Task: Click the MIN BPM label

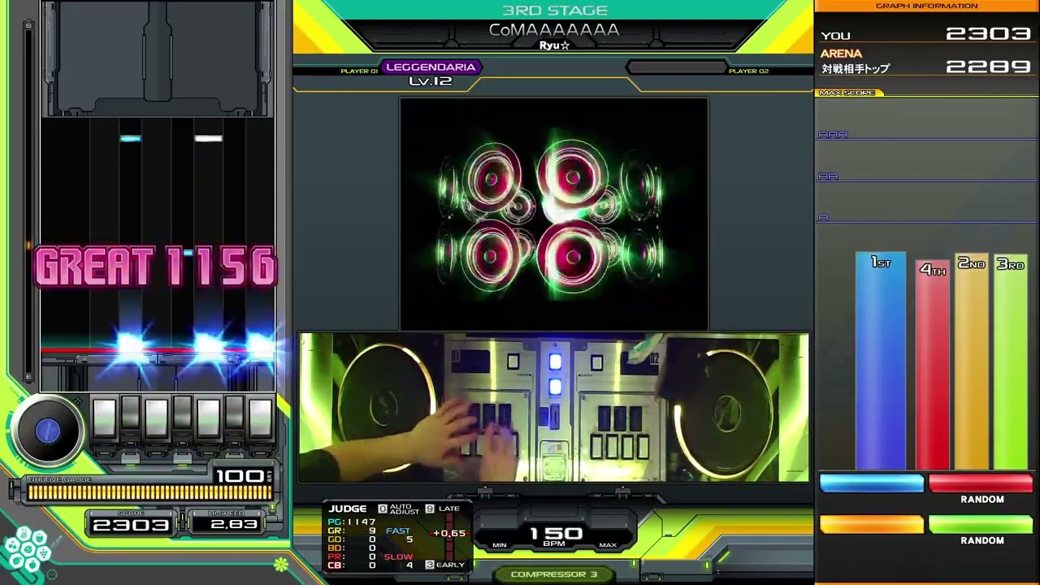Action: (x=500, y=545)
